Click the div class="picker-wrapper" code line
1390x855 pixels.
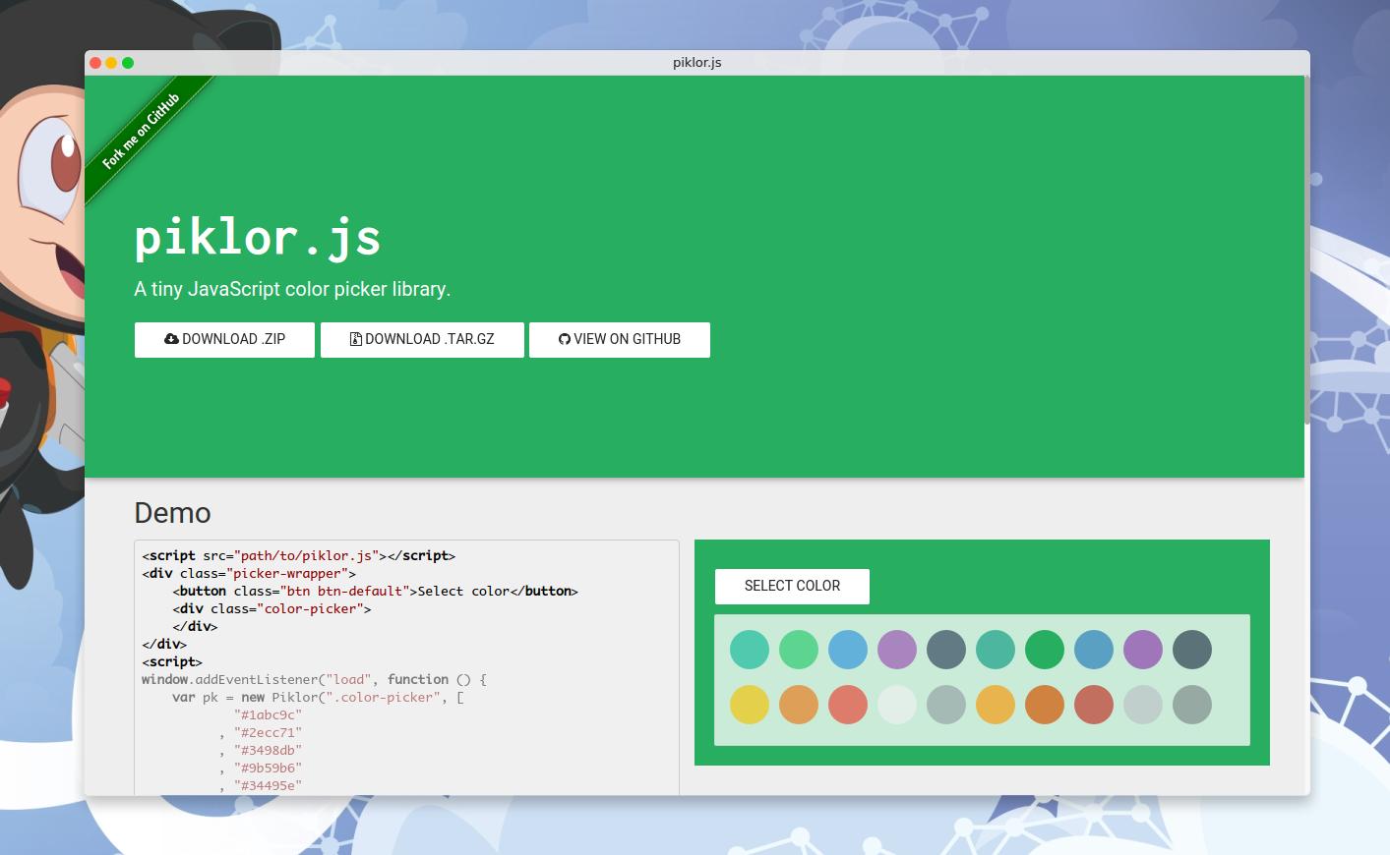(x=249, y=573)
